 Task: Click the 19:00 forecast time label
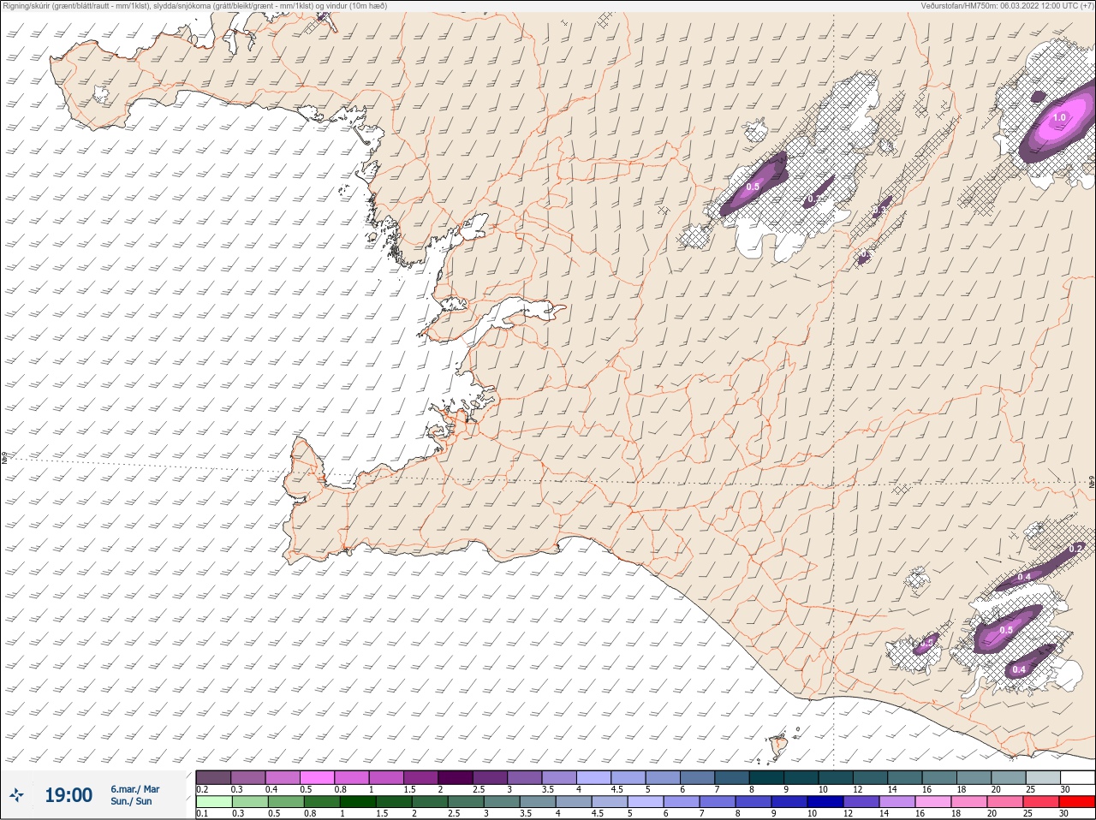tap(68, 795)
